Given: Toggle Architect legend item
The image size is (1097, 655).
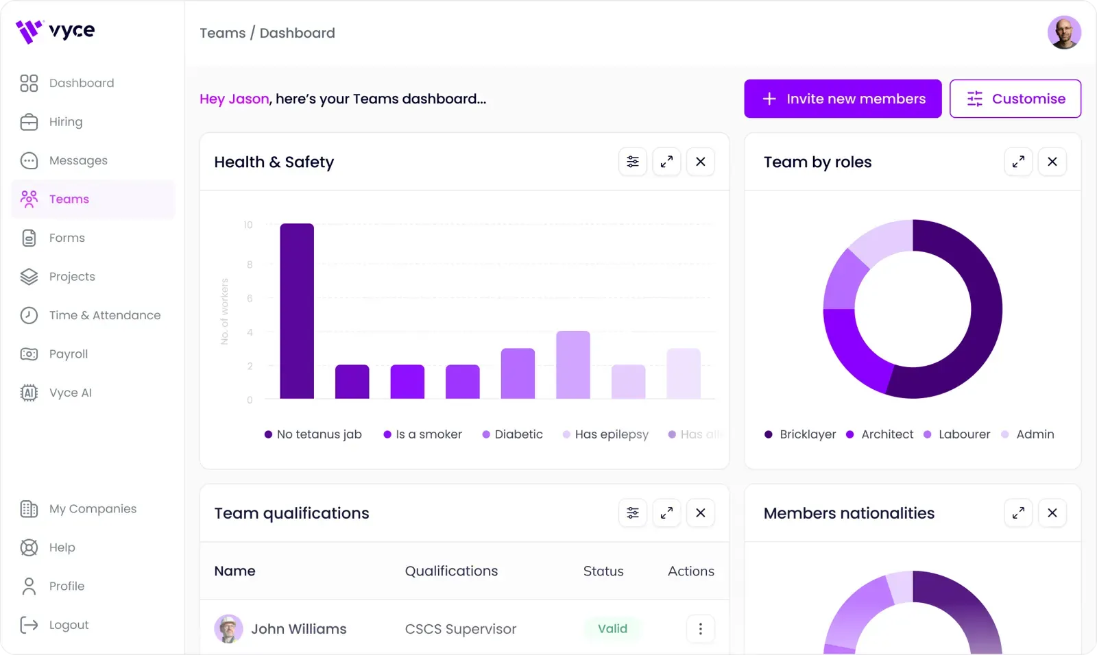Looking at the screenshot, I should pos(880,434).
